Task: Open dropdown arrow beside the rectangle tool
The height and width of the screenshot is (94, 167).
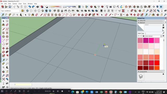Action: [x=124, y=15]
